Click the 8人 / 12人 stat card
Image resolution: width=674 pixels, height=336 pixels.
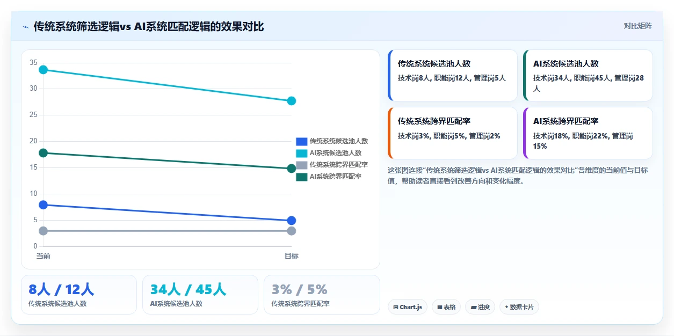click(79, 295)
